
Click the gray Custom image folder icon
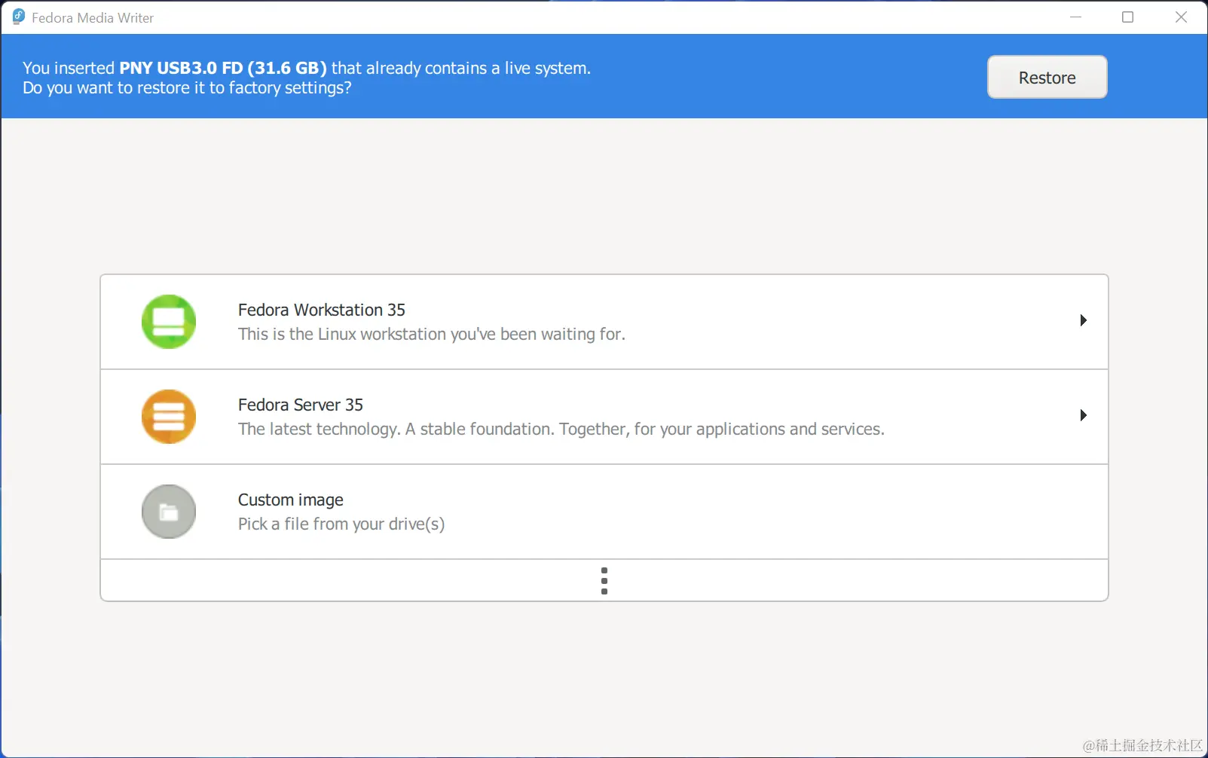[169, 512]
